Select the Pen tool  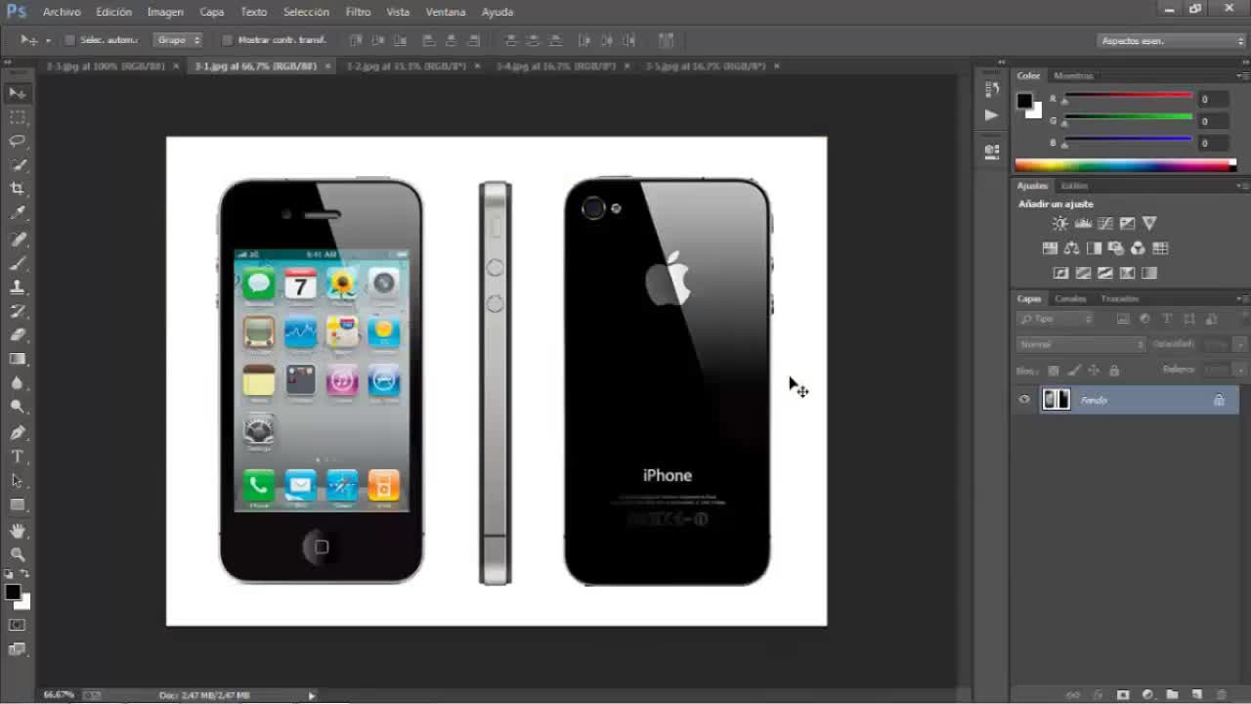point(18,432)
